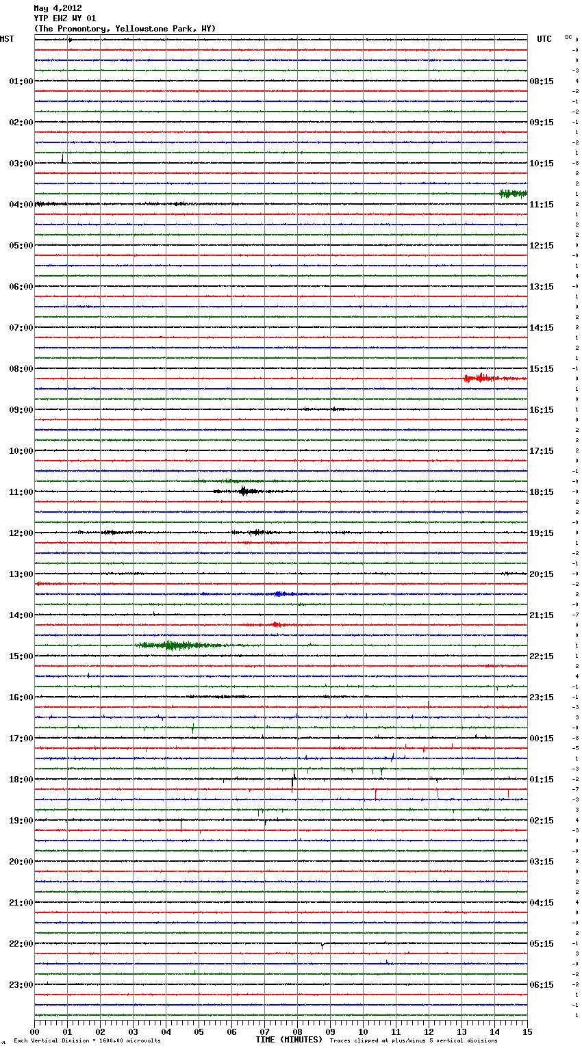
Task: Select the 12:00 MST time label
Action: coord(21,533)
